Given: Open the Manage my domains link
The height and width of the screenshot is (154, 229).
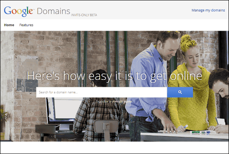Looking at the screenshot, I should click(208, 10).
